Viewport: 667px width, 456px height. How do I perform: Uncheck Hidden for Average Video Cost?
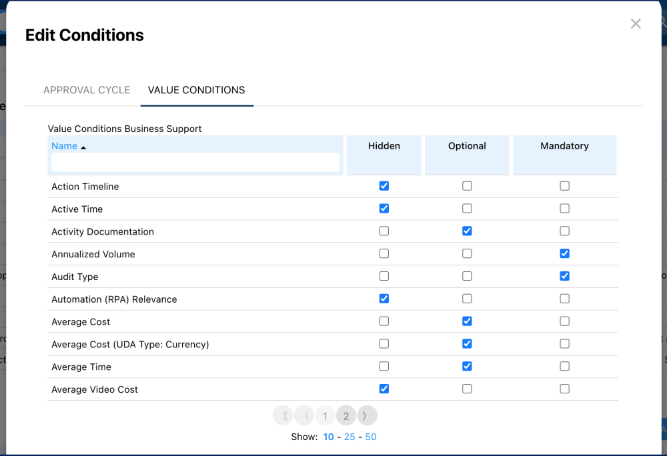pyautogui.click(x=384, y=389)
